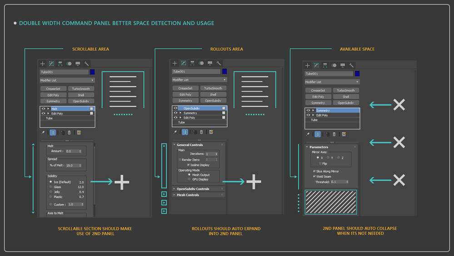The height and width of the screenshot is (256, 454).
Task: Click CreaseSet button in Scrollable Area panel
Action: click(x=53, y=89)
